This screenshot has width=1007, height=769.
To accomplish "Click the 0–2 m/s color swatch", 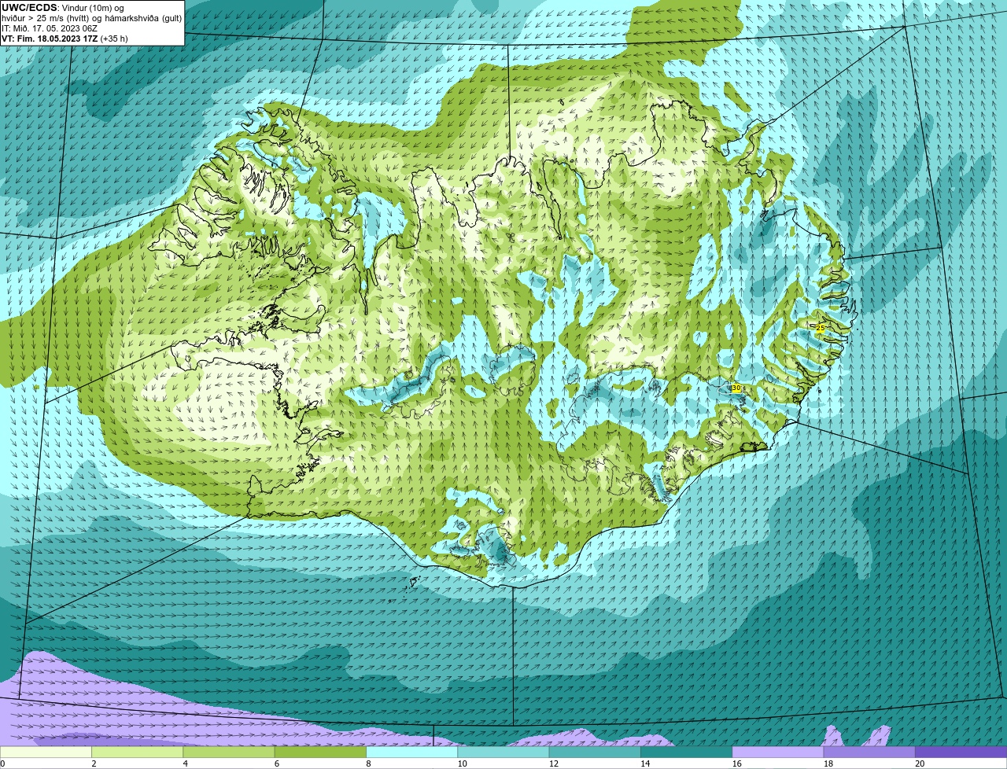I will pos(46,752).
